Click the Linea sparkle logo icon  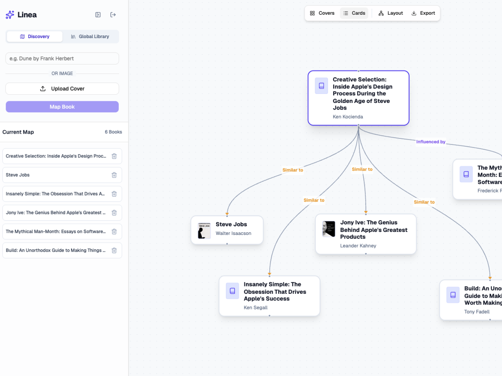pyautogui.click(x=10, y=15)
